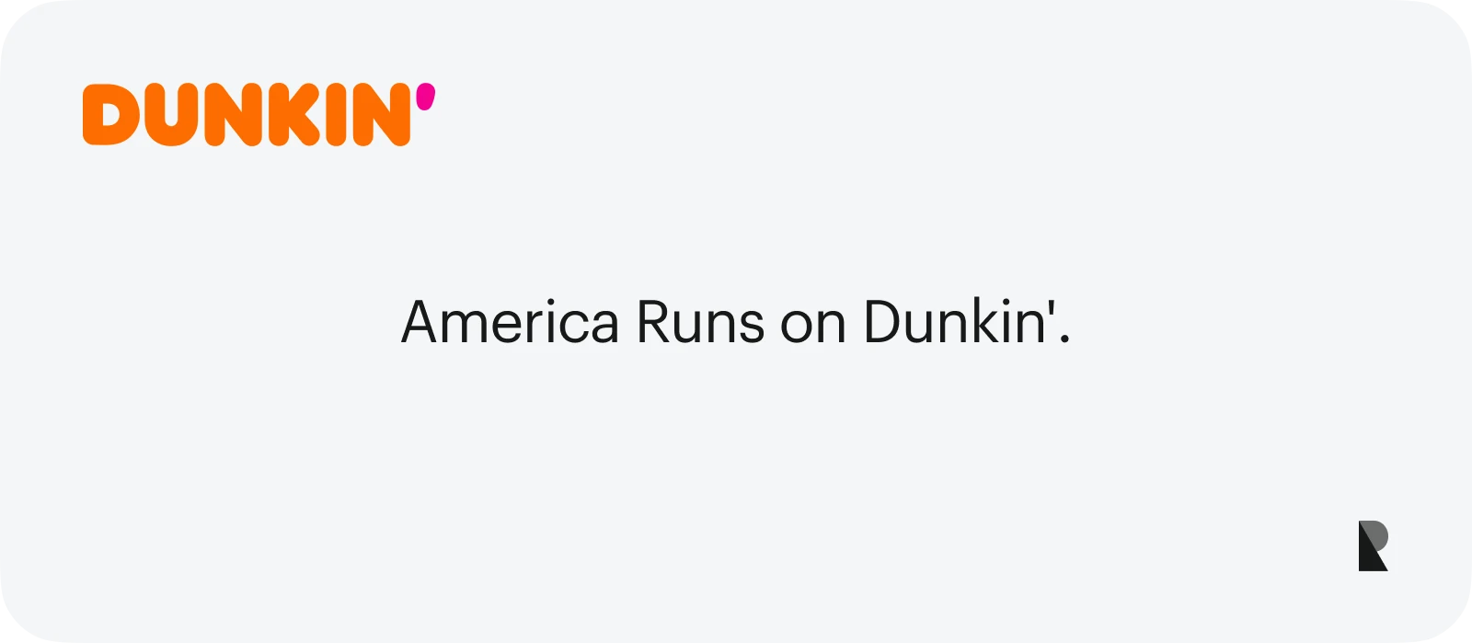Viewport: 1472px width, 643px height.
Task: Click the gray and black R logo
Action: tap(1373, 545)
